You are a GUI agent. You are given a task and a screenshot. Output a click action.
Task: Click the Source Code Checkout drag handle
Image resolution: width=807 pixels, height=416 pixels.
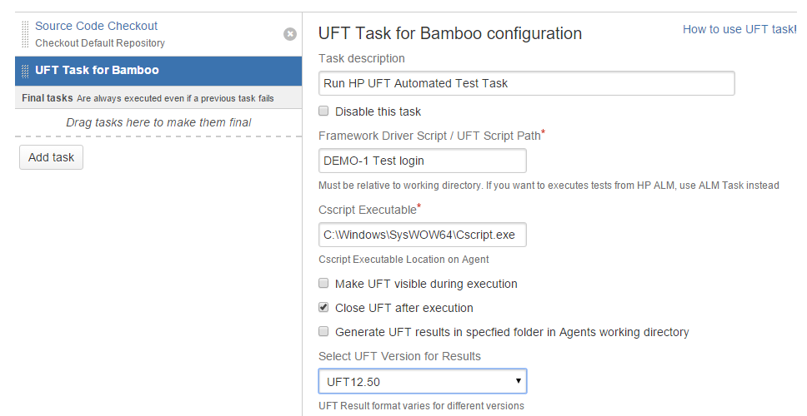[x=26, y=34]
